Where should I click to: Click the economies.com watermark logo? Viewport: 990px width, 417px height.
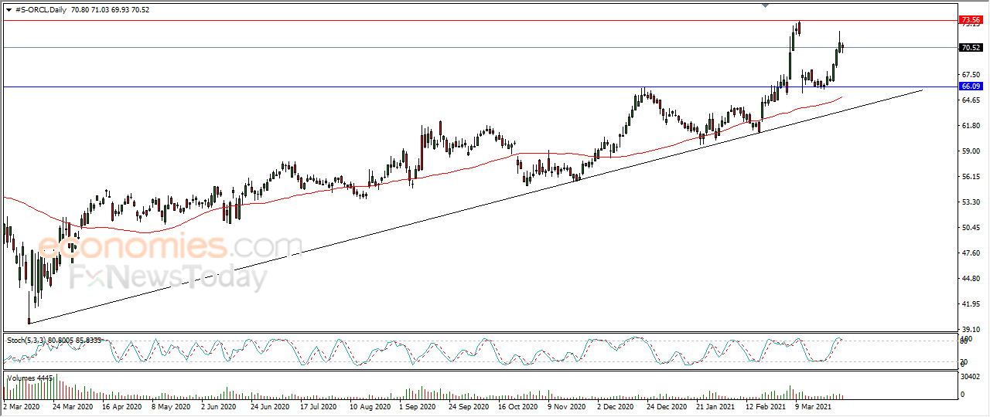click(169, 248)
